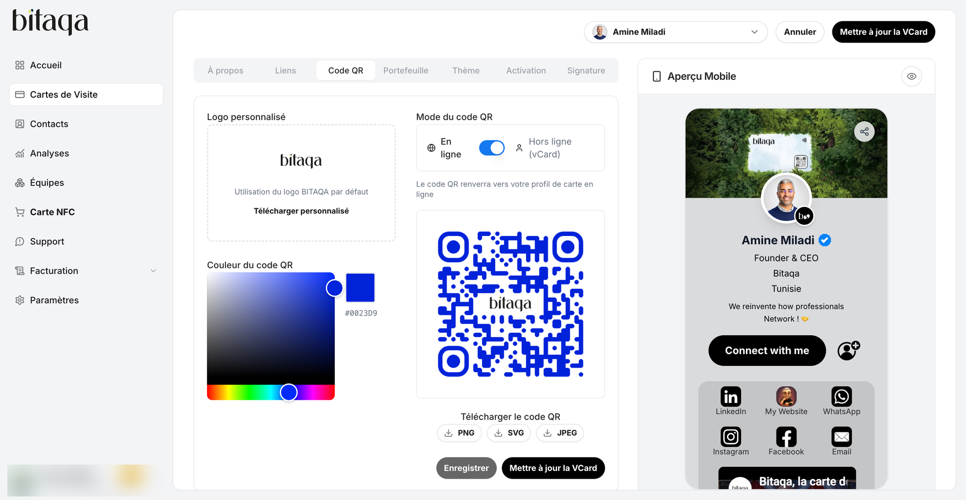
Task: Click the bitaqa logo in the sidebar
Action: click(50, 21)
